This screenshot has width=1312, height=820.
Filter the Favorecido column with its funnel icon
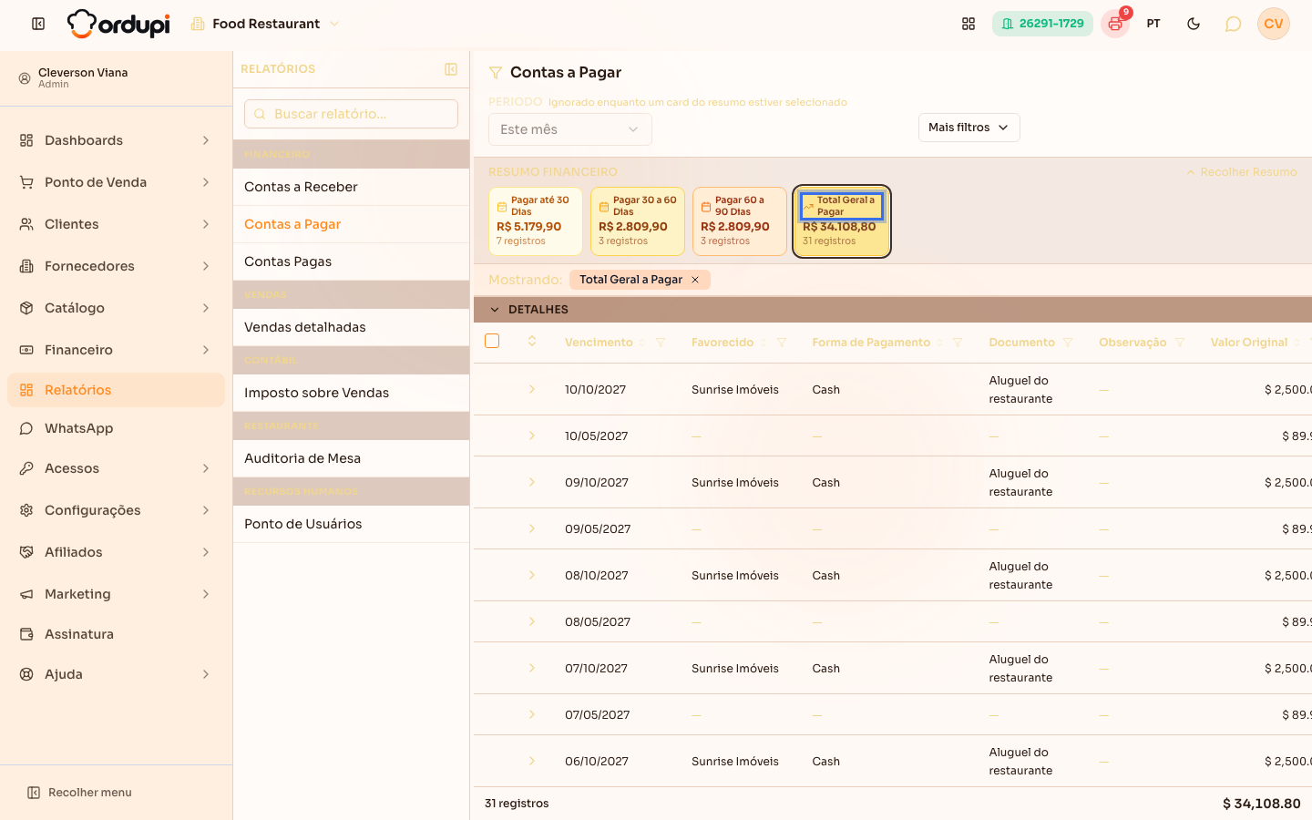click(x=782, y=343)
